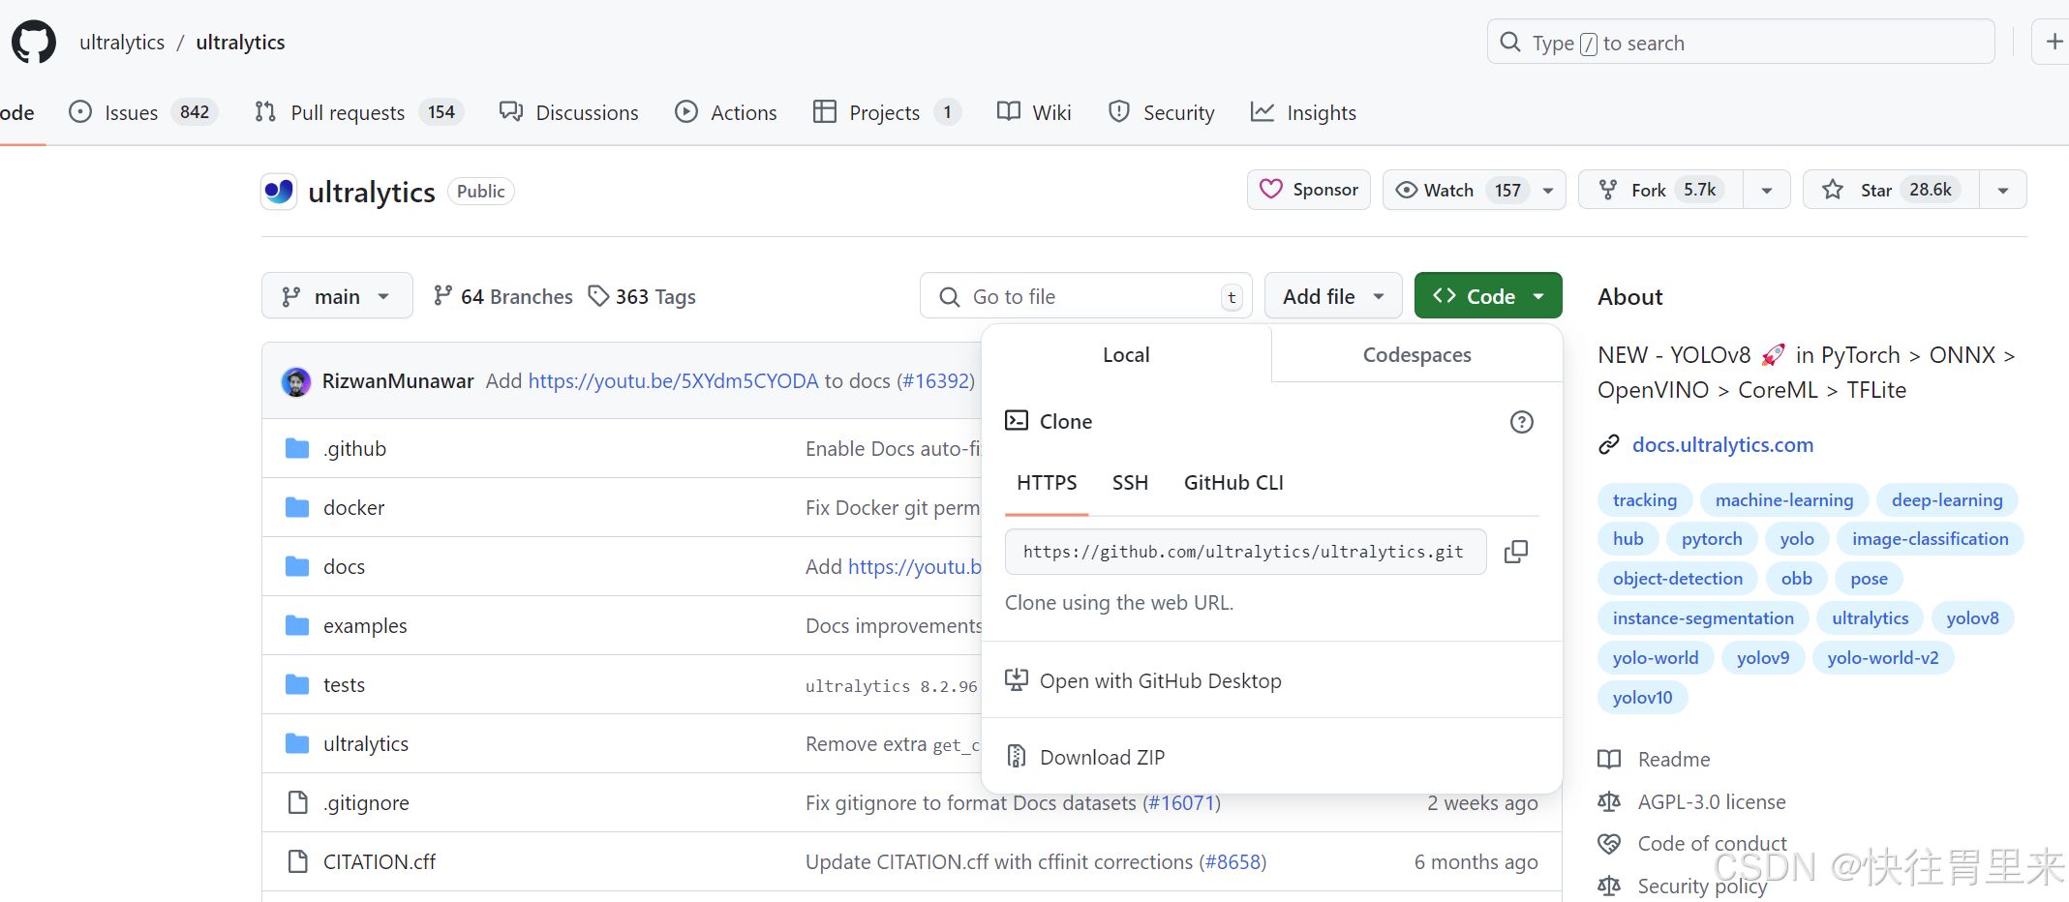Copy the HTTPS clone URL to clipboard
2069x902 pixels.
click(1516, 552)
